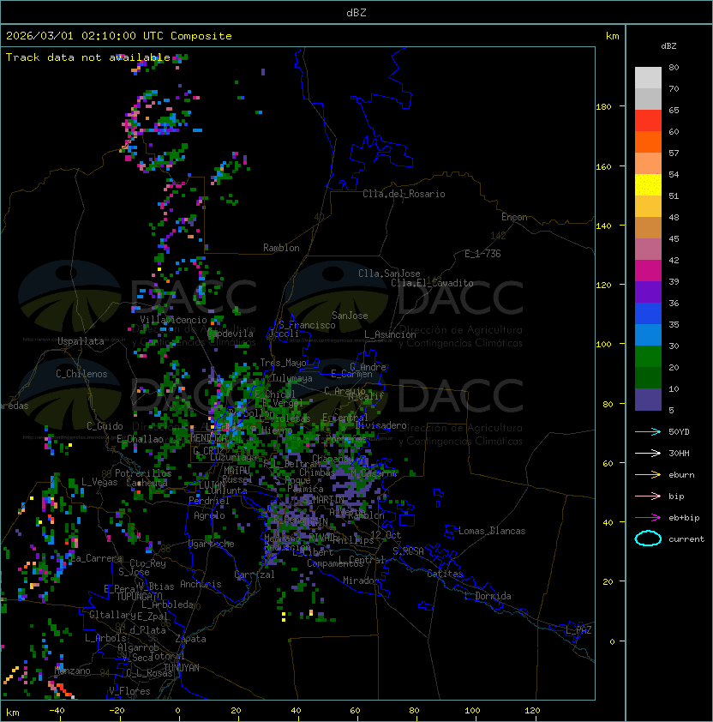Click the 'Ramblon' map label

coord(281,248)
